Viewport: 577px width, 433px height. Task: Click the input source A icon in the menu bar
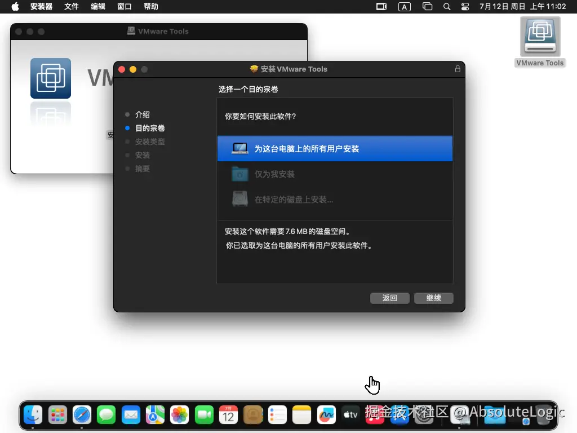click(405, 7)
